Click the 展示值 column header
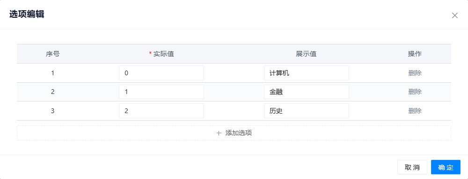 pyautogui.click(x=306, y=54)
